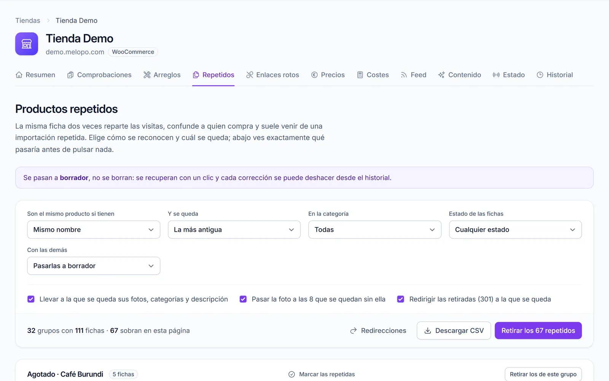Click the Redirecciones arrow icon
This screenshot has width=609, height=381.
354,331
